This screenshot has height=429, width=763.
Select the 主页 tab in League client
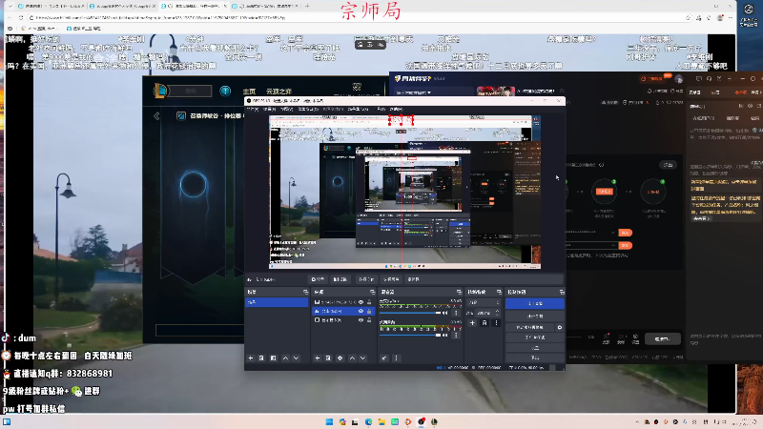[249, 92]
